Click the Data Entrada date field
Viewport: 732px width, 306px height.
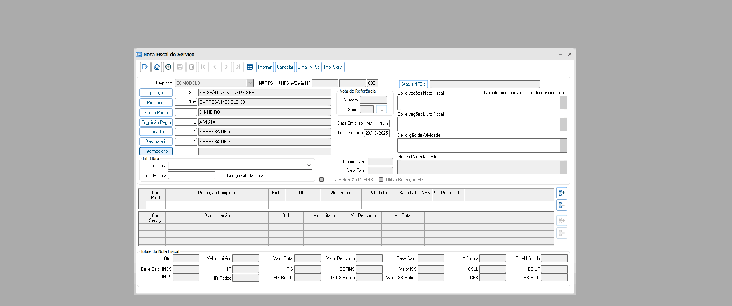coord(377,133)
